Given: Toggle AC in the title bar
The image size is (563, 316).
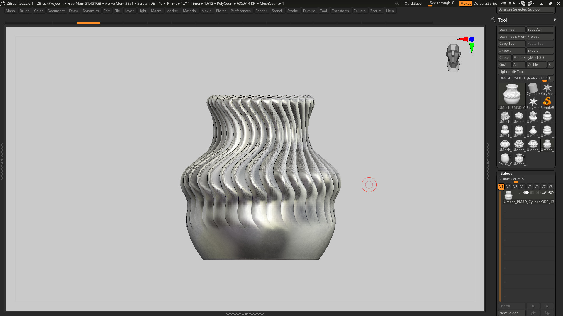Looking at the screenshot, I should tap(397, 3).
